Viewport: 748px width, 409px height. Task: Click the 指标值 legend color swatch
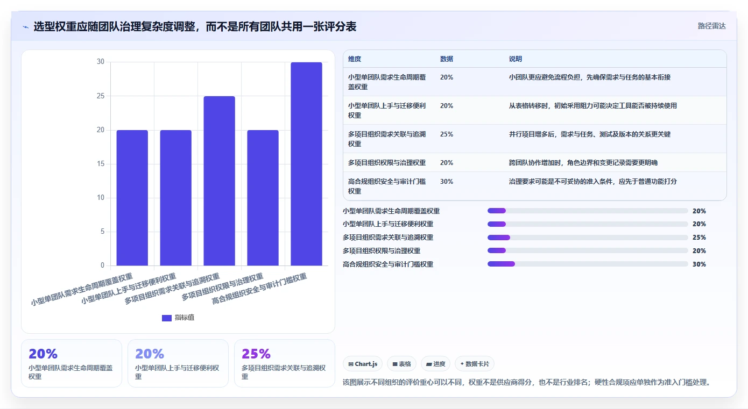tap(167, 318)
